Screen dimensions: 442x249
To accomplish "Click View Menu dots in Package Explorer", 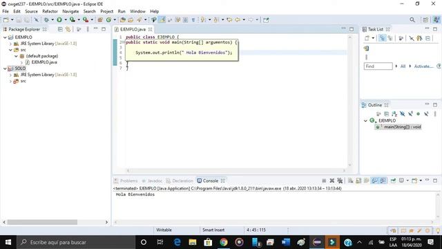I will (x=88, y=29).
